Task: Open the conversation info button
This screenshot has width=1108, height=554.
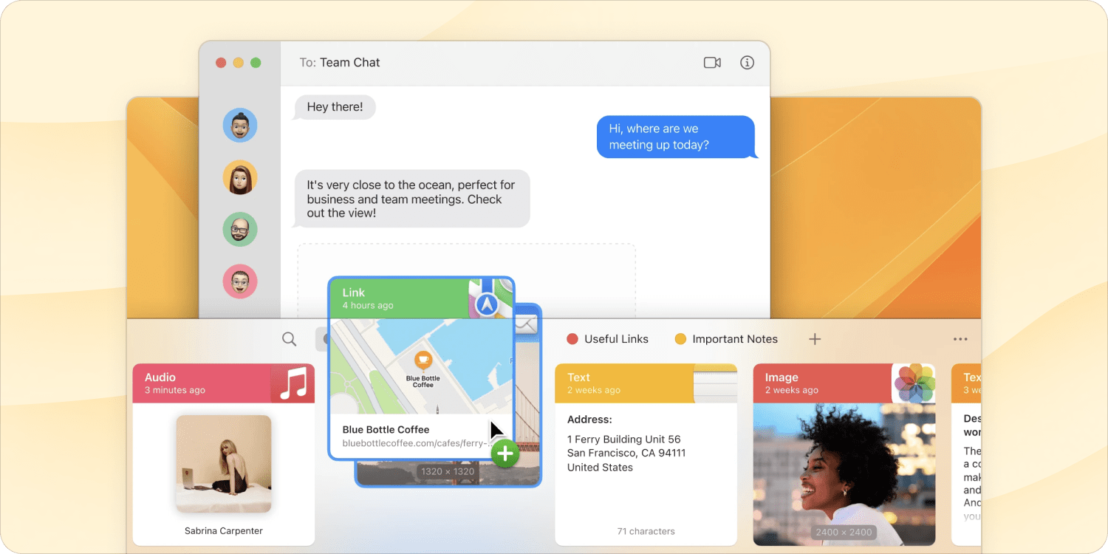Action: coord(748,63)
